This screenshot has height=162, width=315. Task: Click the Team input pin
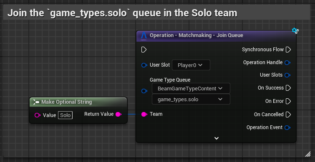(144, 114)
